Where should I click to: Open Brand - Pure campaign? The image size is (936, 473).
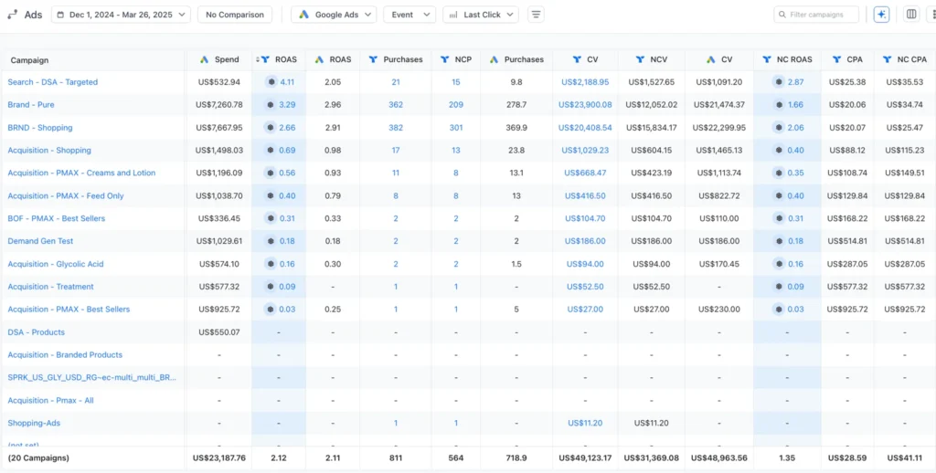pos(31,104)
